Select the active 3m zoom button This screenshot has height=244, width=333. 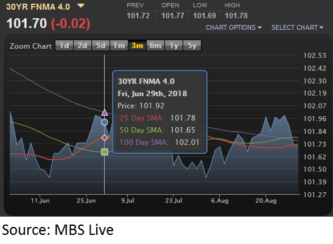[137, 46]
